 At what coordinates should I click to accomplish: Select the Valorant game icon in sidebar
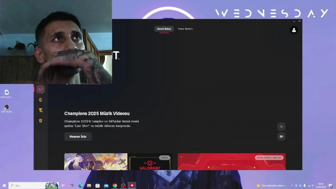point(40,89)
